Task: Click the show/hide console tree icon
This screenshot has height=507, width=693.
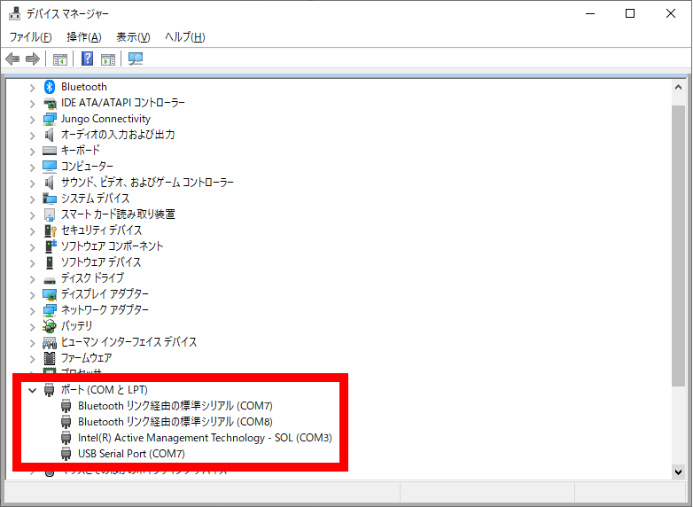Action: (x=60, y=59)
